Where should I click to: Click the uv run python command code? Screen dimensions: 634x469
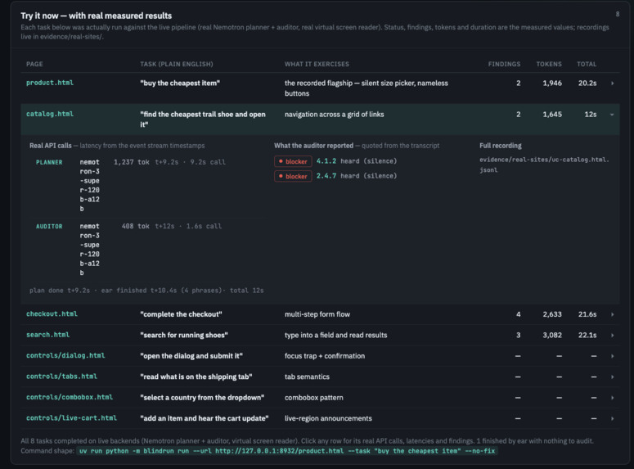point(287,451)
